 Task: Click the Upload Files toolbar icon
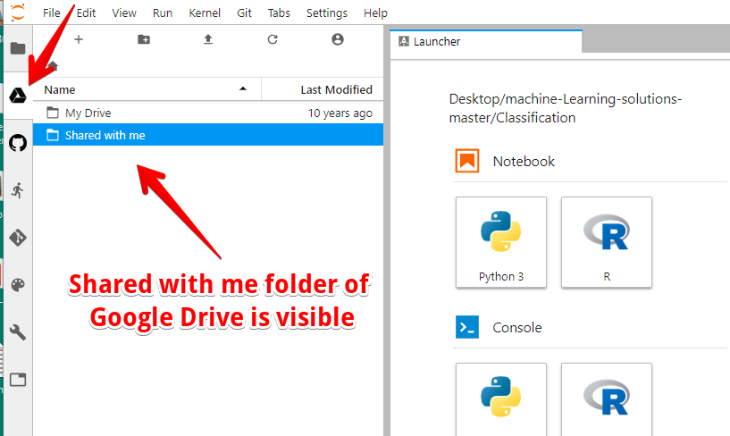coord(208,39)
